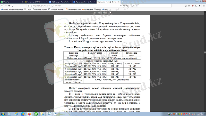This screenshot has height=116, width=206.
Task: Switch to the COVID-19 Kazakhstan tab
Action: 36,2
